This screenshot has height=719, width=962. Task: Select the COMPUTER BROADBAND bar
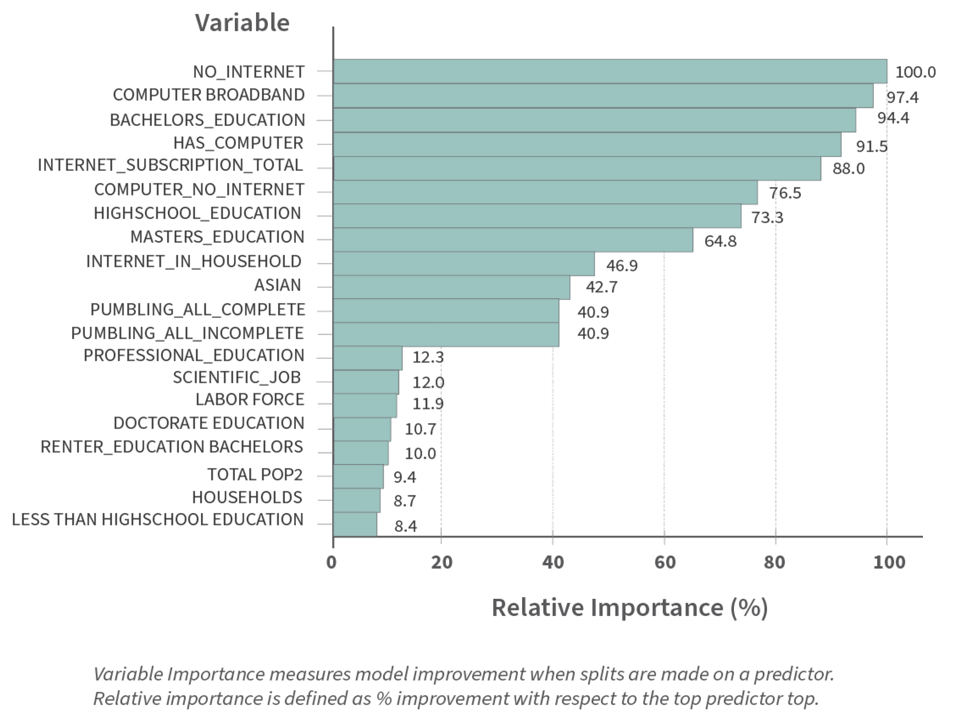pyautogui.click(x=603, y=96)
